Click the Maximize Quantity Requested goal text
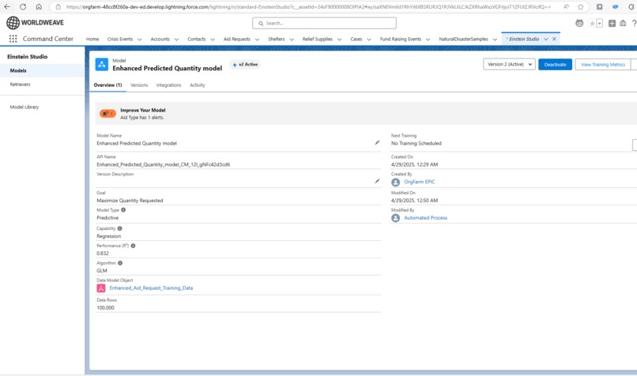The width and height of the screenshot is (637, 376). (130, 201)
